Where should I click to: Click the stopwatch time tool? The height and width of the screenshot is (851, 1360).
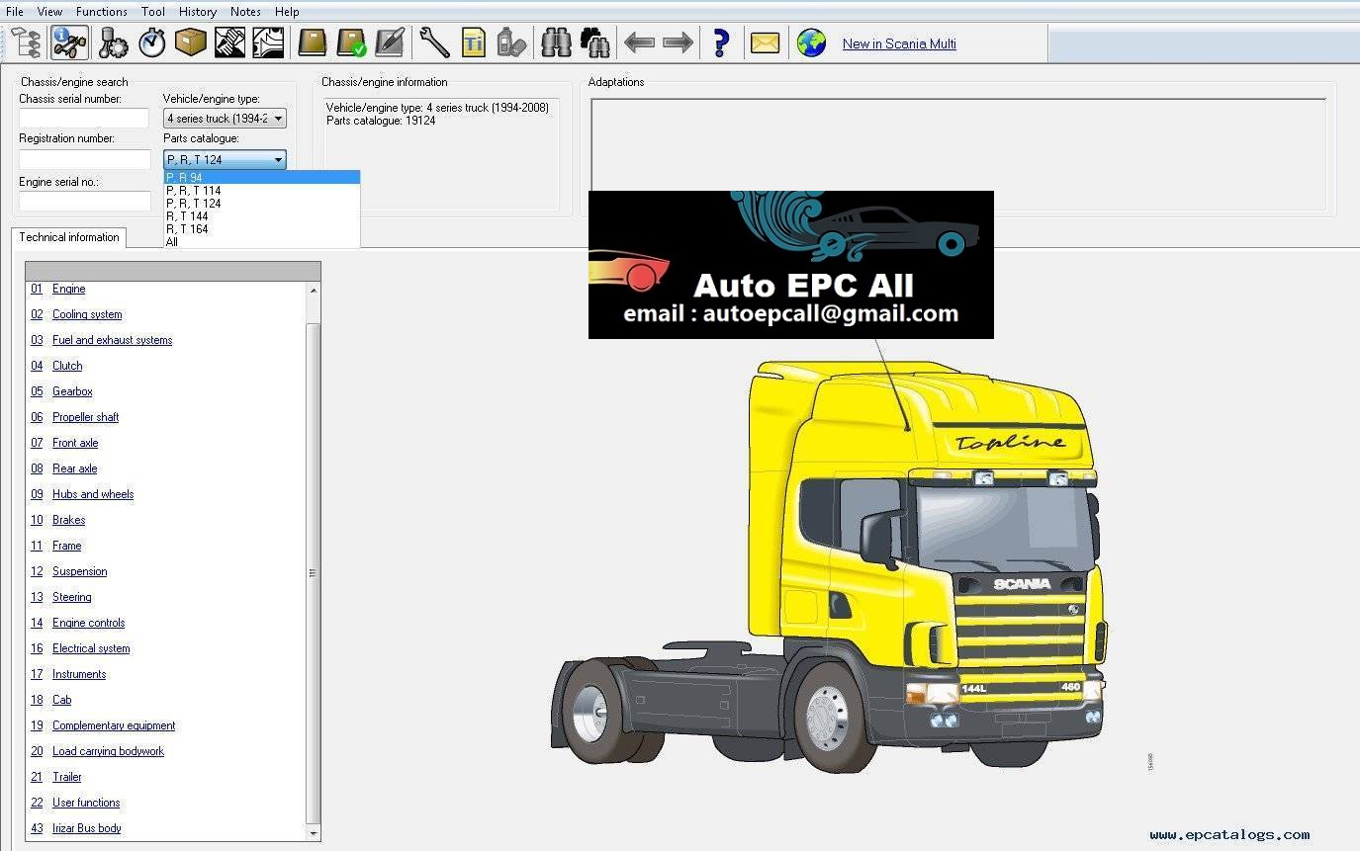click(x=151, y=43)
